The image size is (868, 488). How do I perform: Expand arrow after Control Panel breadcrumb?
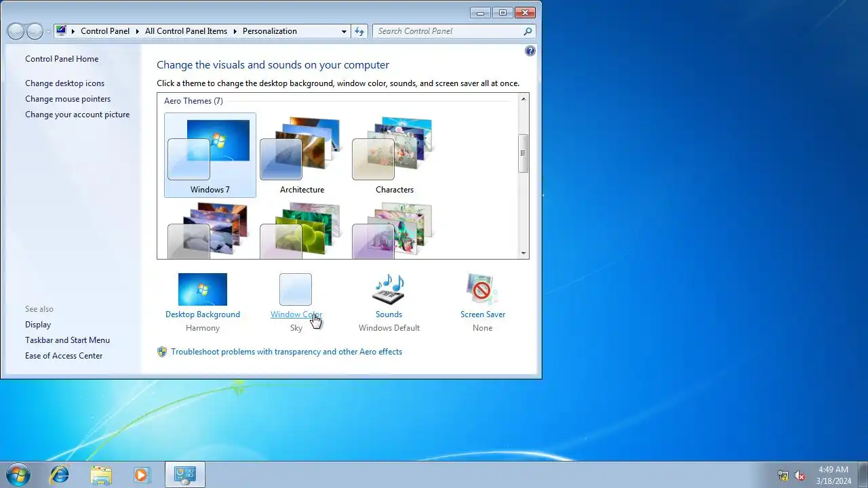point(137,31)
